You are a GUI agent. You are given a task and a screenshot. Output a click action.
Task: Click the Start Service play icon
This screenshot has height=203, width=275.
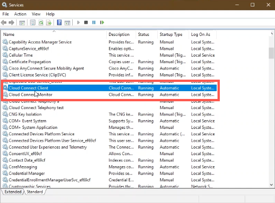point(78,23)
